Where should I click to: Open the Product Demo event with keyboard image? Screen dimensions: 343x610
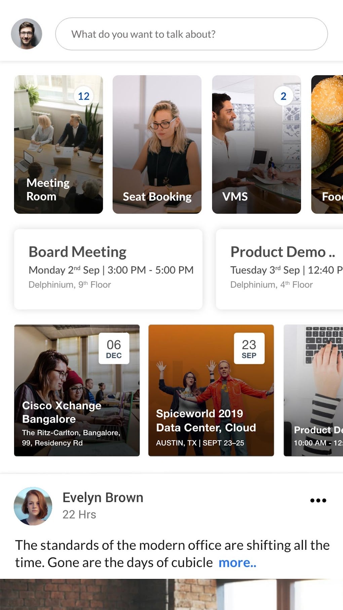(x=313, y=390)
